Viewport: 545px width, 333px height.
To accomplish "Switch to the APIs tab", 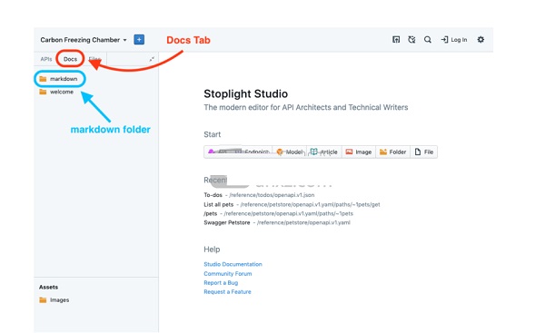I will [46, 59].
